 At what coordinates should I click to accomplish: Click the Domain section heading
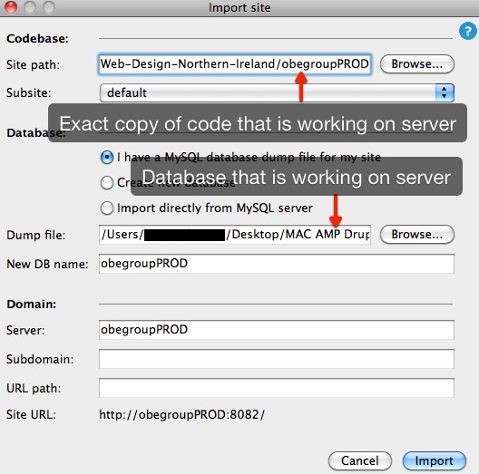coord(32,304)
